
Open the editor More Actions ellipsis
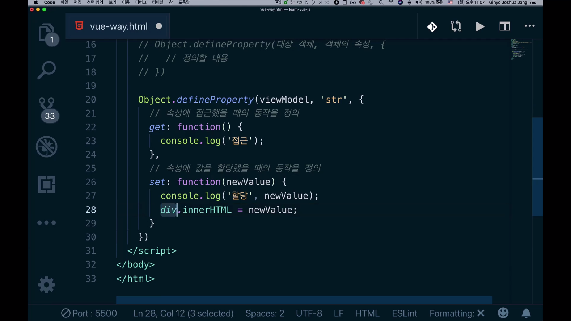click(x=529, y=26)
